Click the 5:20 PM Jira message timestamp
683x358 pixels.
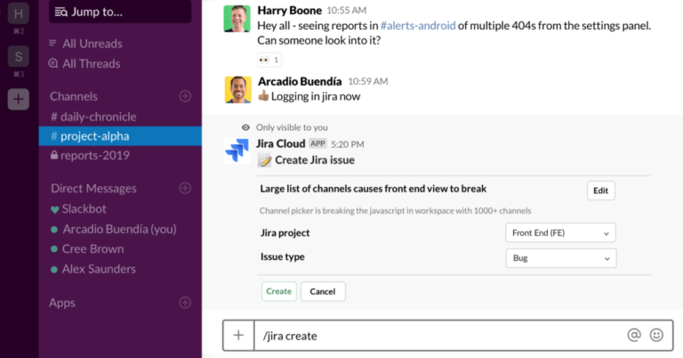click(x=347, y=144)
